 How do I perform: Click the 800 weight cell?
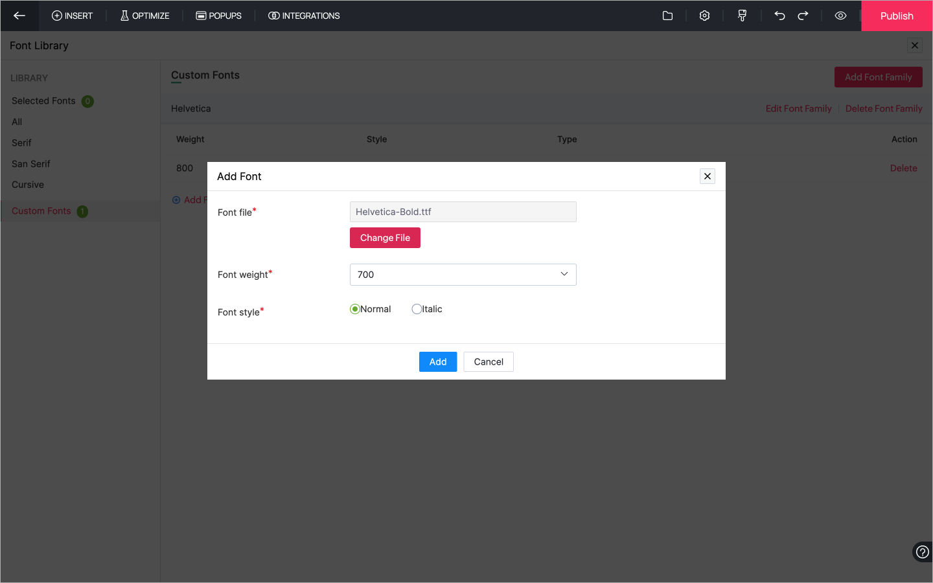tap(185, 168)
